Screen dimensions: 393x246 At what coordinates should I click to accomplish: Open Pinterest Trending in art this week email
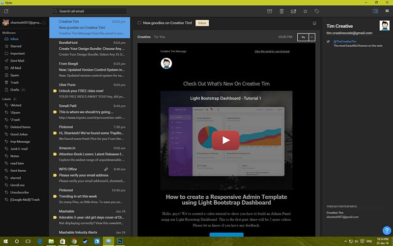tap(90, 196)
